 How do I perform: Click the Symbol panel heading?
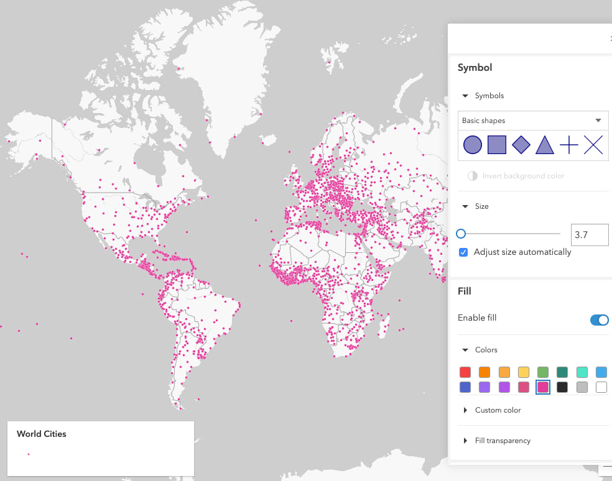[x=475, y=68]
